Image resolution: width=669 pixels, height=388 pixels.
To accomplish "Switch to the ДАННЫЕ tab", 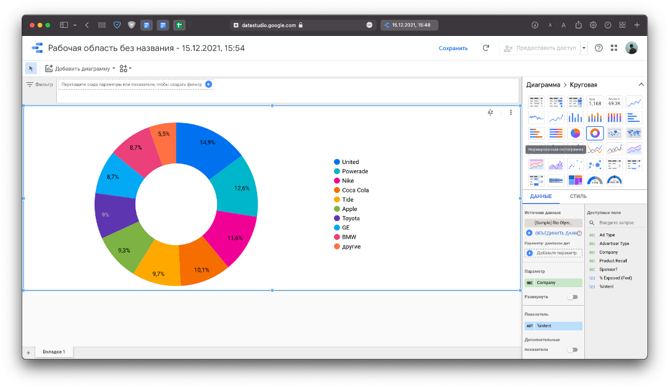I will tap(540, 196).
